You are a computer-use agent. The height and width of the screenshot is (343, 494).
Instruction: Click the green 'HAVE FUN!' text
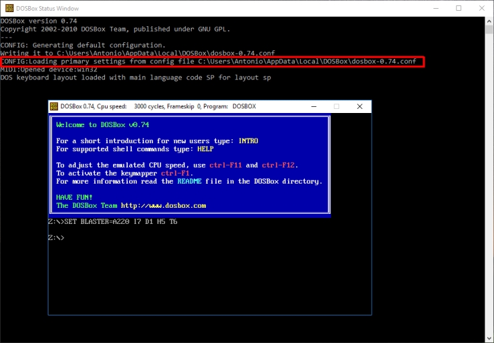pyautogui.click(x=74, y=198)
